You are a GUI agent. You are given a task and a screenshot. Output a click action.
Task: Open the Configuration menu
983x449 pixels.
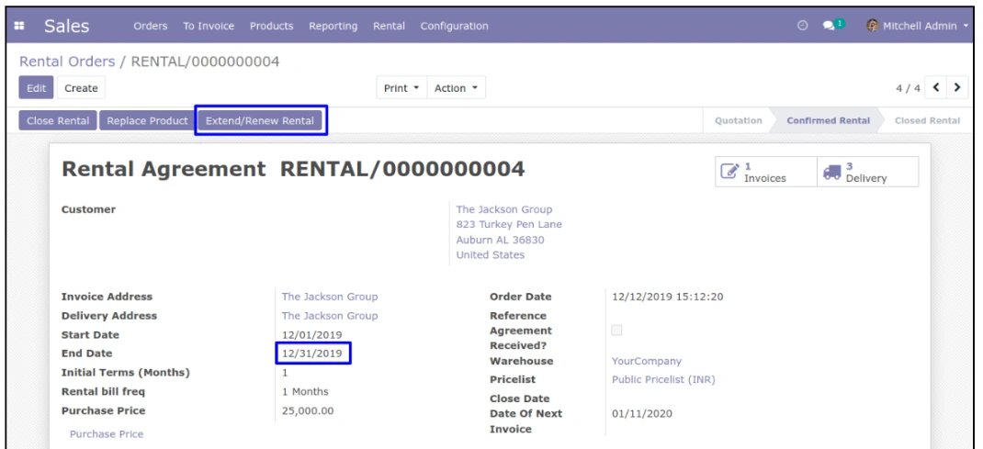(454, 26)
